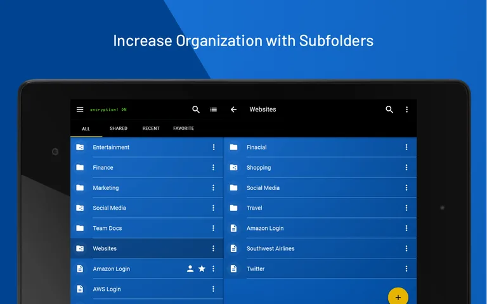
Task: Show more options for Southwest Airlines
Action: [x=406, y=248]
